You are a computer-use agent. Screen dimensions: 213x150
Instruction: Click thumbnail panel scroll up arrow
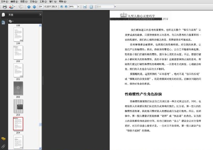coord(40,25)
